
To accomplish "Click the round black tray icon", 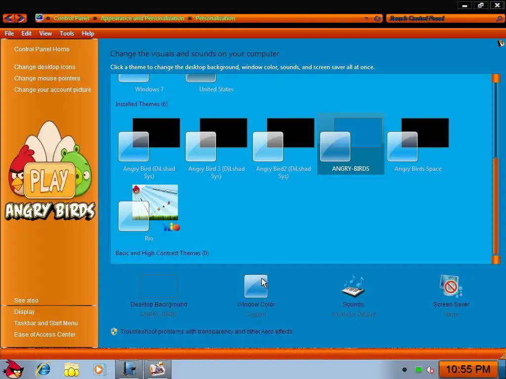I will (404, 370).
